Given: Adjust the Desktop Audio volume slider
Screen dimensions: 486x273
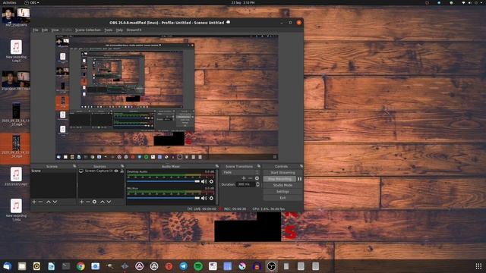Looking at the screenshot, I should (x=164, y=181).
